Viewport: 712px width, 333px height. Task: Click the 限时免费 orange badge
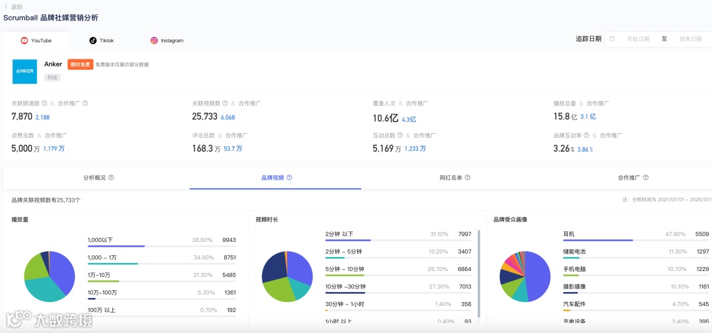[x=80, y=65]
